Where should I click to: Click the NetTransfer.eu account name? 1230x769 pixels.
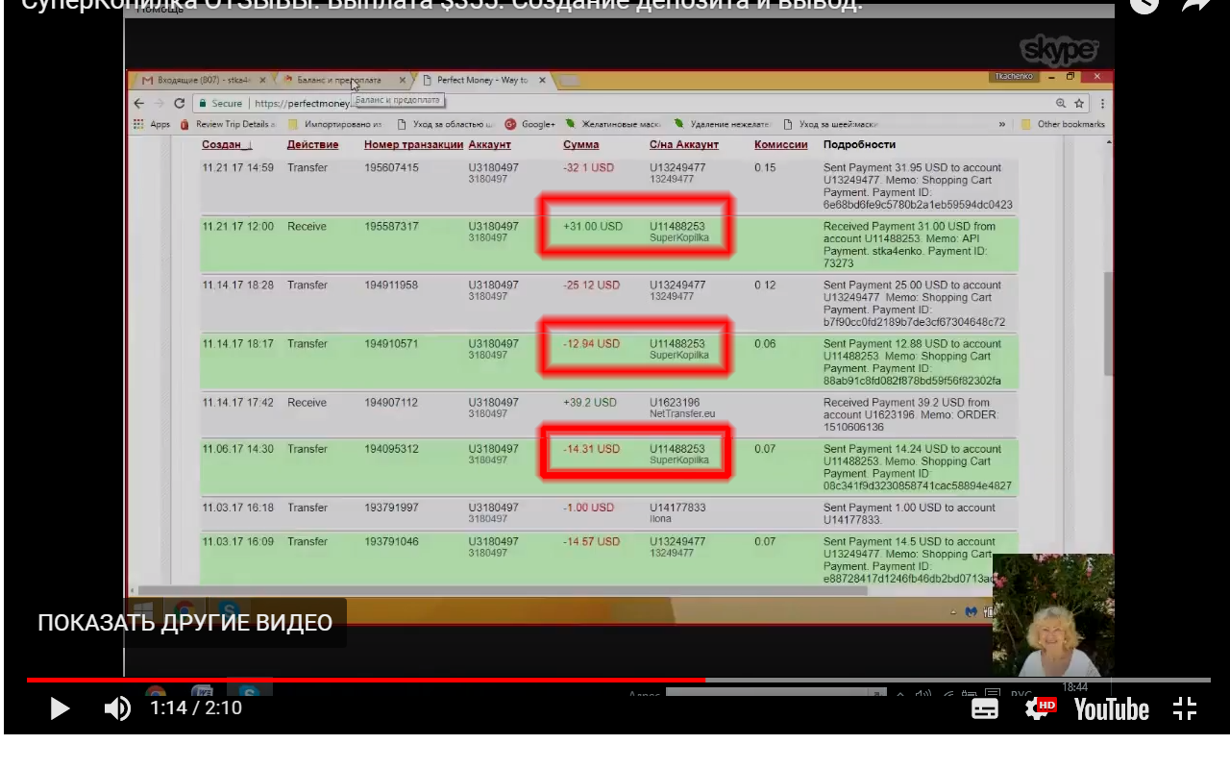pyautogui.click(x=684, y=414)
